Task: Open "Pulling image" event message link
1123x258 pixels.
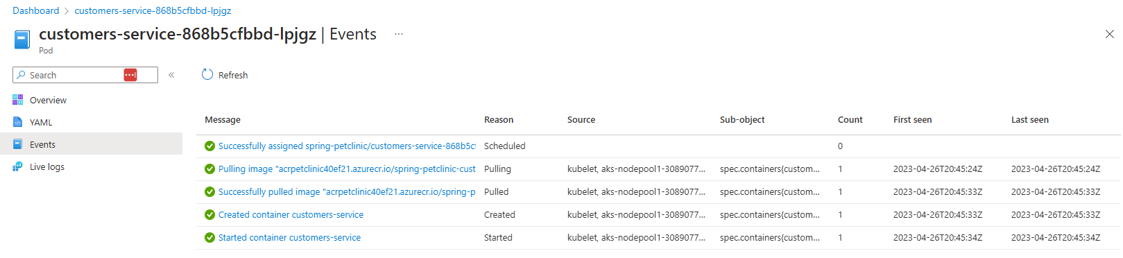Action: tap(347, 169)
